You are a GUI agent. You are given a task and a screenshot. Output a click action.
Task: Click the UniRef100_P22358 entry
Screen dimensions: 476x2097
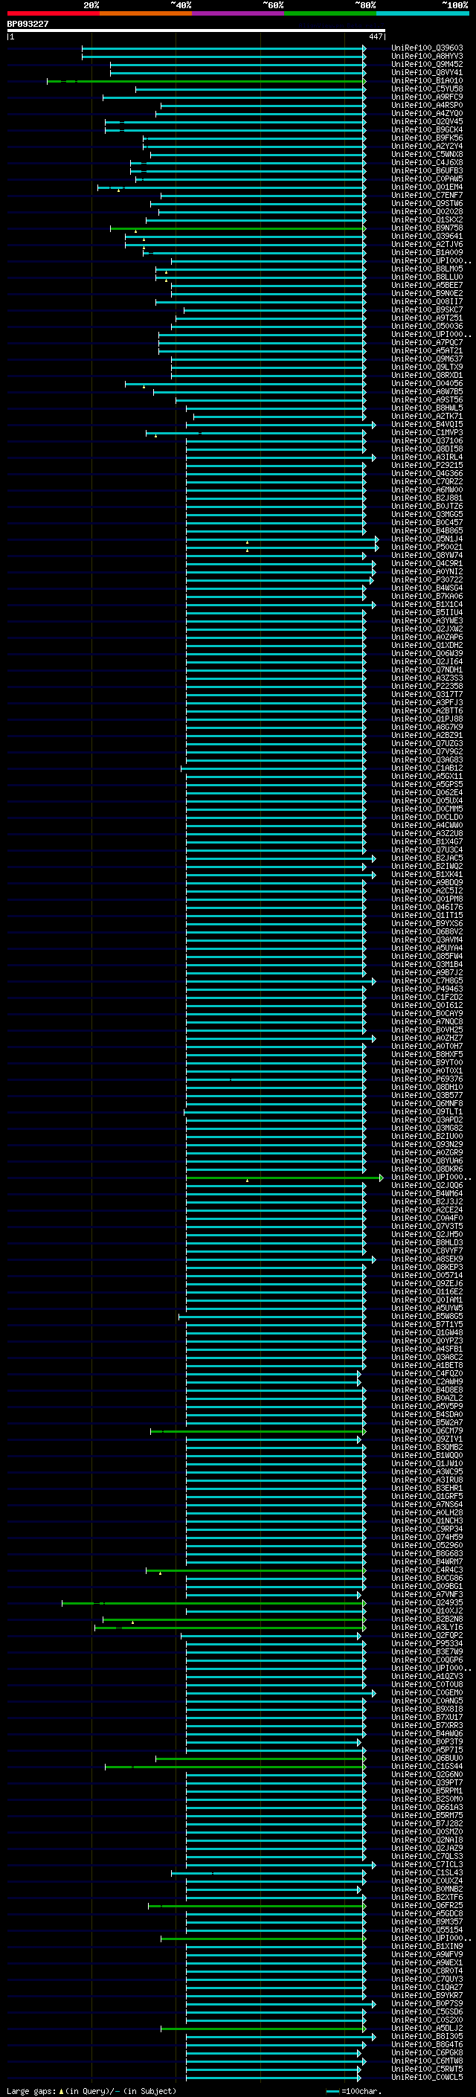click(426, 687)
